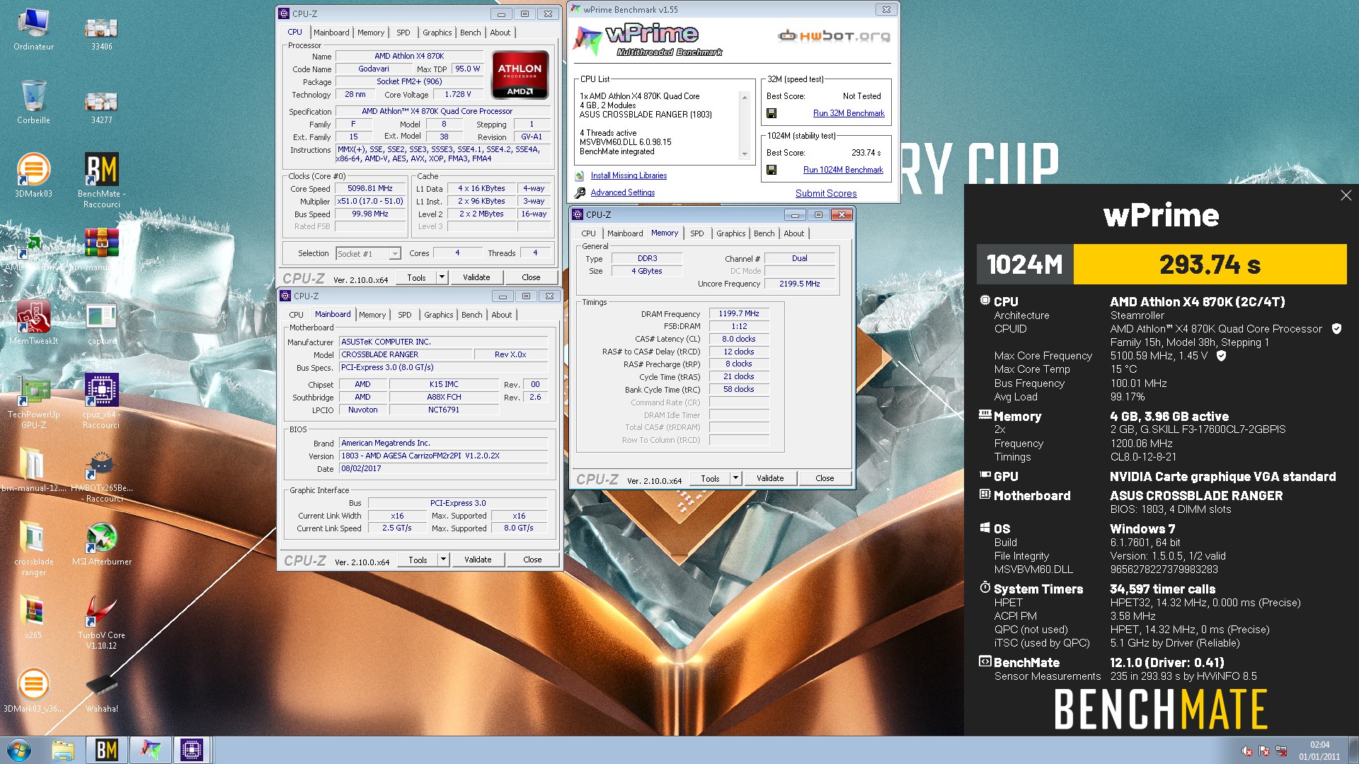Switch to CPU-Z in the taskbar

click(192, 750)
